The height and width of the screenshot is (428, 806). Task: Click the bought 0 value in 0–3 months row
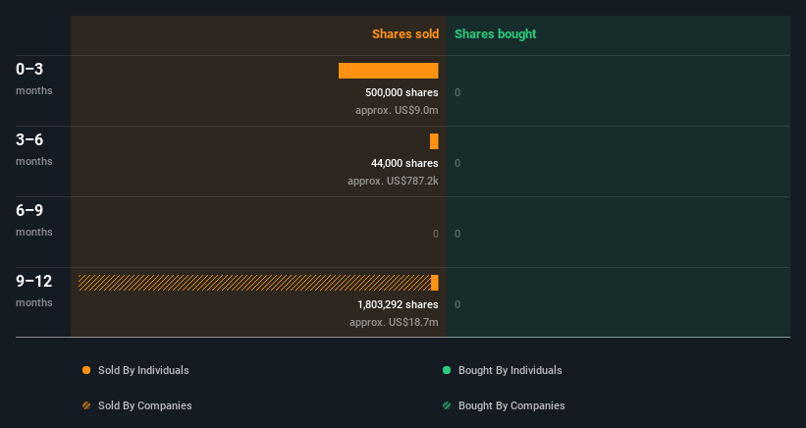pos(457,92)
